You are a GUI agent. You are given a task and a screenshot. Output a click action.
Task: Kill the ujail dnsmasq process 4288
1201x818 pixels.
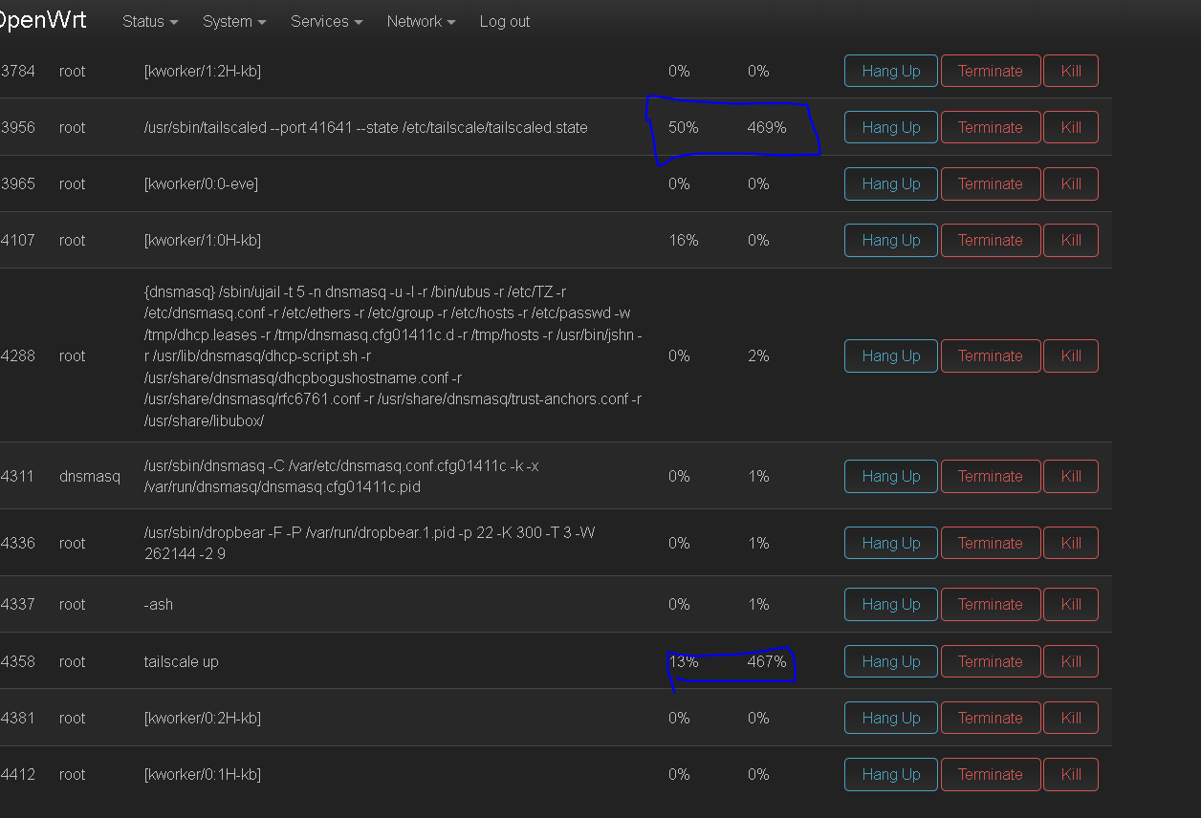click(1071, 355)
